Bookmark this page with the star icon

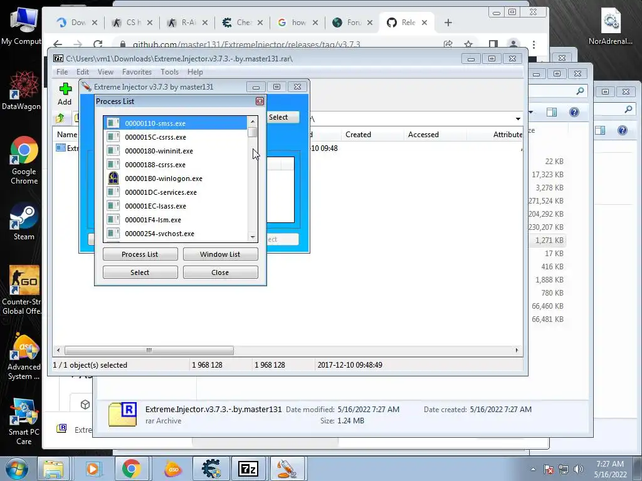click(x=468, y=44)
